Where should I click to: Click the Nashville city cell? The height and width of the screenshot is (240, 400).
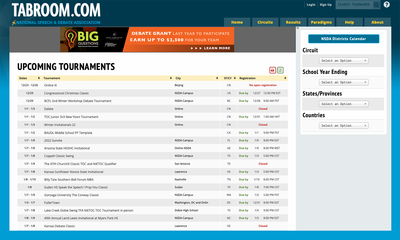tap(181, 179)
